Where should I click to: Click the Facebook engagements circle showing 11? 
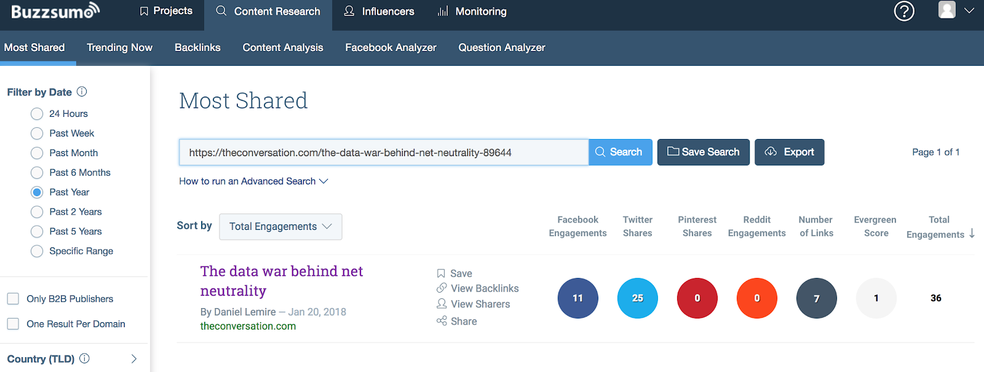pyautogui.click(x=578, y=298)
